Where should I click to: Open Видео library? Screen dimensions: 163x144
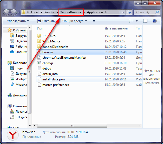(17, 68)
